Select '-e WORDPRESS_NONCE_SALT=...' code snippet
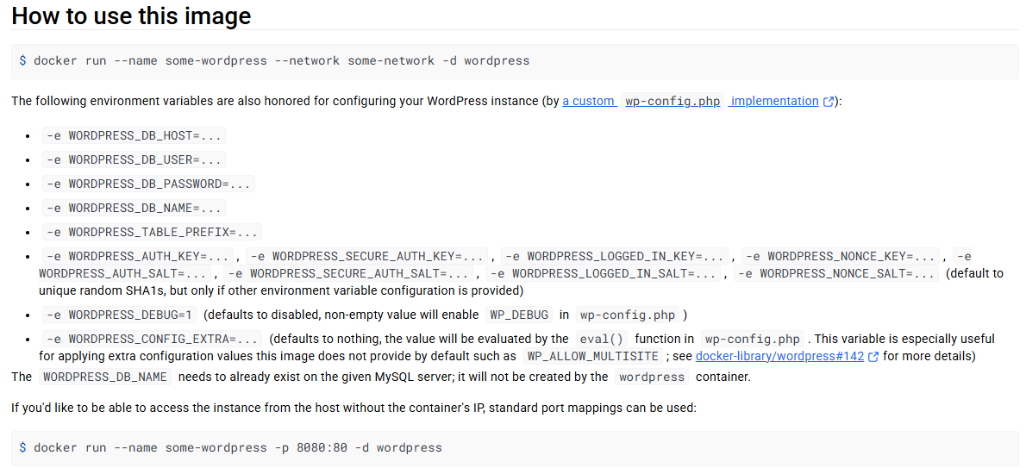Screen dimensions: 1026x468 point(836,273)
